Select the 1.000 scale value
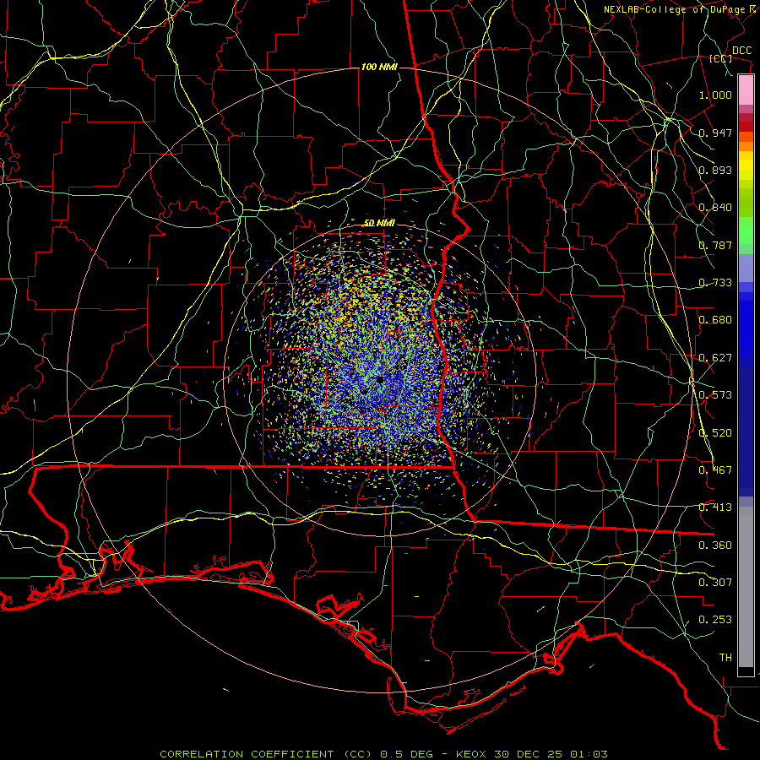Viewport: 760px width, 760px height. pyautogui.click(x=715, y=95)
